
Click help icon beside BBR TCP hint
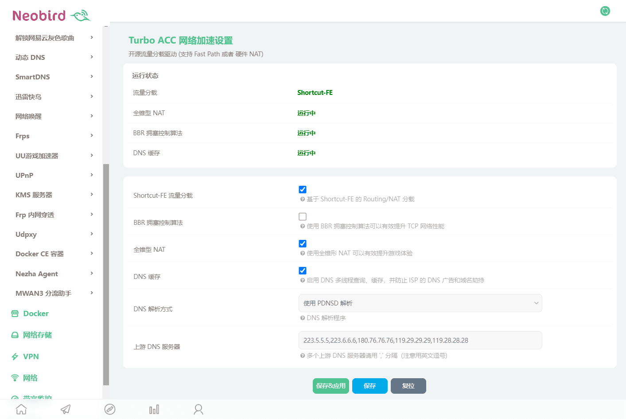click(303, 226)
